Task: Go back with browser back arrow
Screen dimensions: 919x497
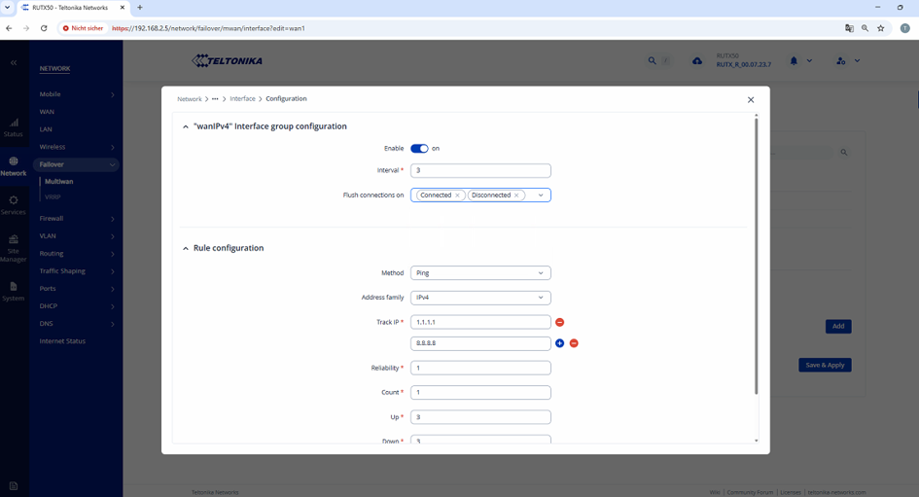Action: 9,28
